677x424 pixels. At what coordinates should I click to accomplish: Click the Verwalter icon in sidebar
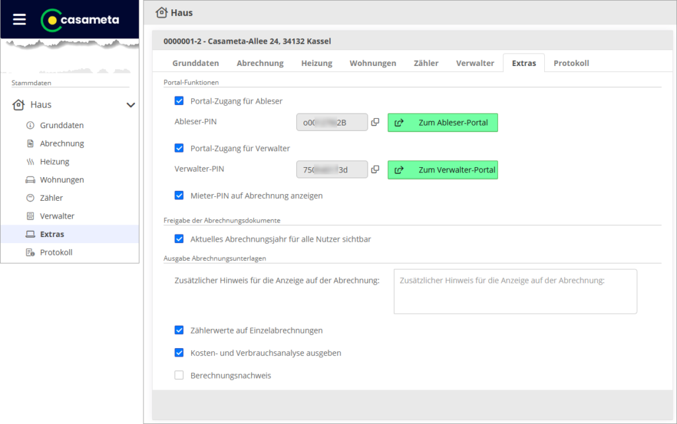pos(30,216)
